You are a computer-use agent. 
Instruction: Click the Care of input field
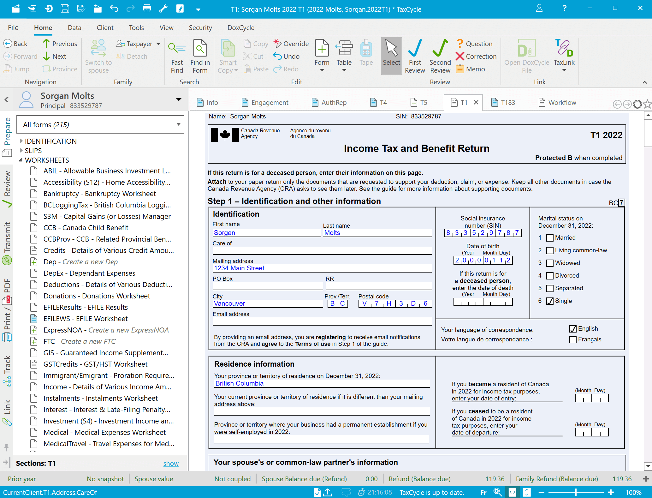pyautogui.click(x=322, y=250)
